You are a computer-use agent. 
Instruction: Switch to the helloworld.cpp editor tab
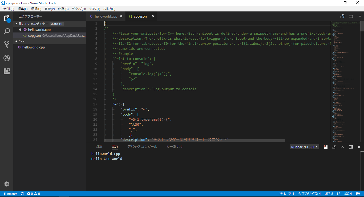point(106,16)
